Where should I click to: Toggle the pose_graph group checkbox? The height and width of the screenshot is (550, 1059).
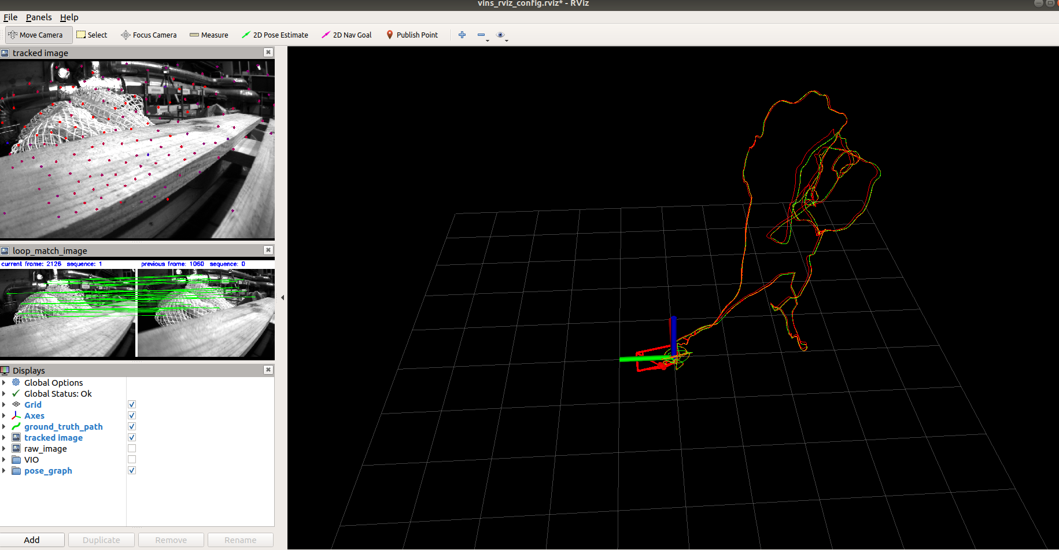click(132, 470)
